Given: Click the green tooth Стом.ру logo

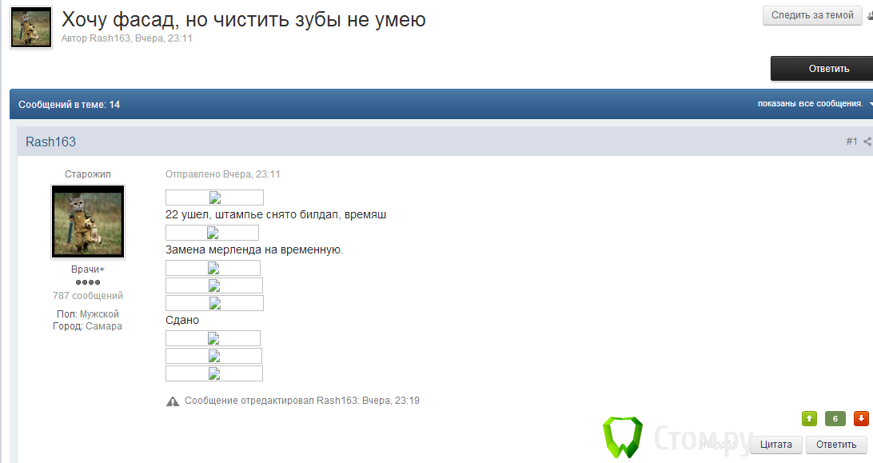Looking at the screenshot, I should pyautogui.click(x=622, y=437).
